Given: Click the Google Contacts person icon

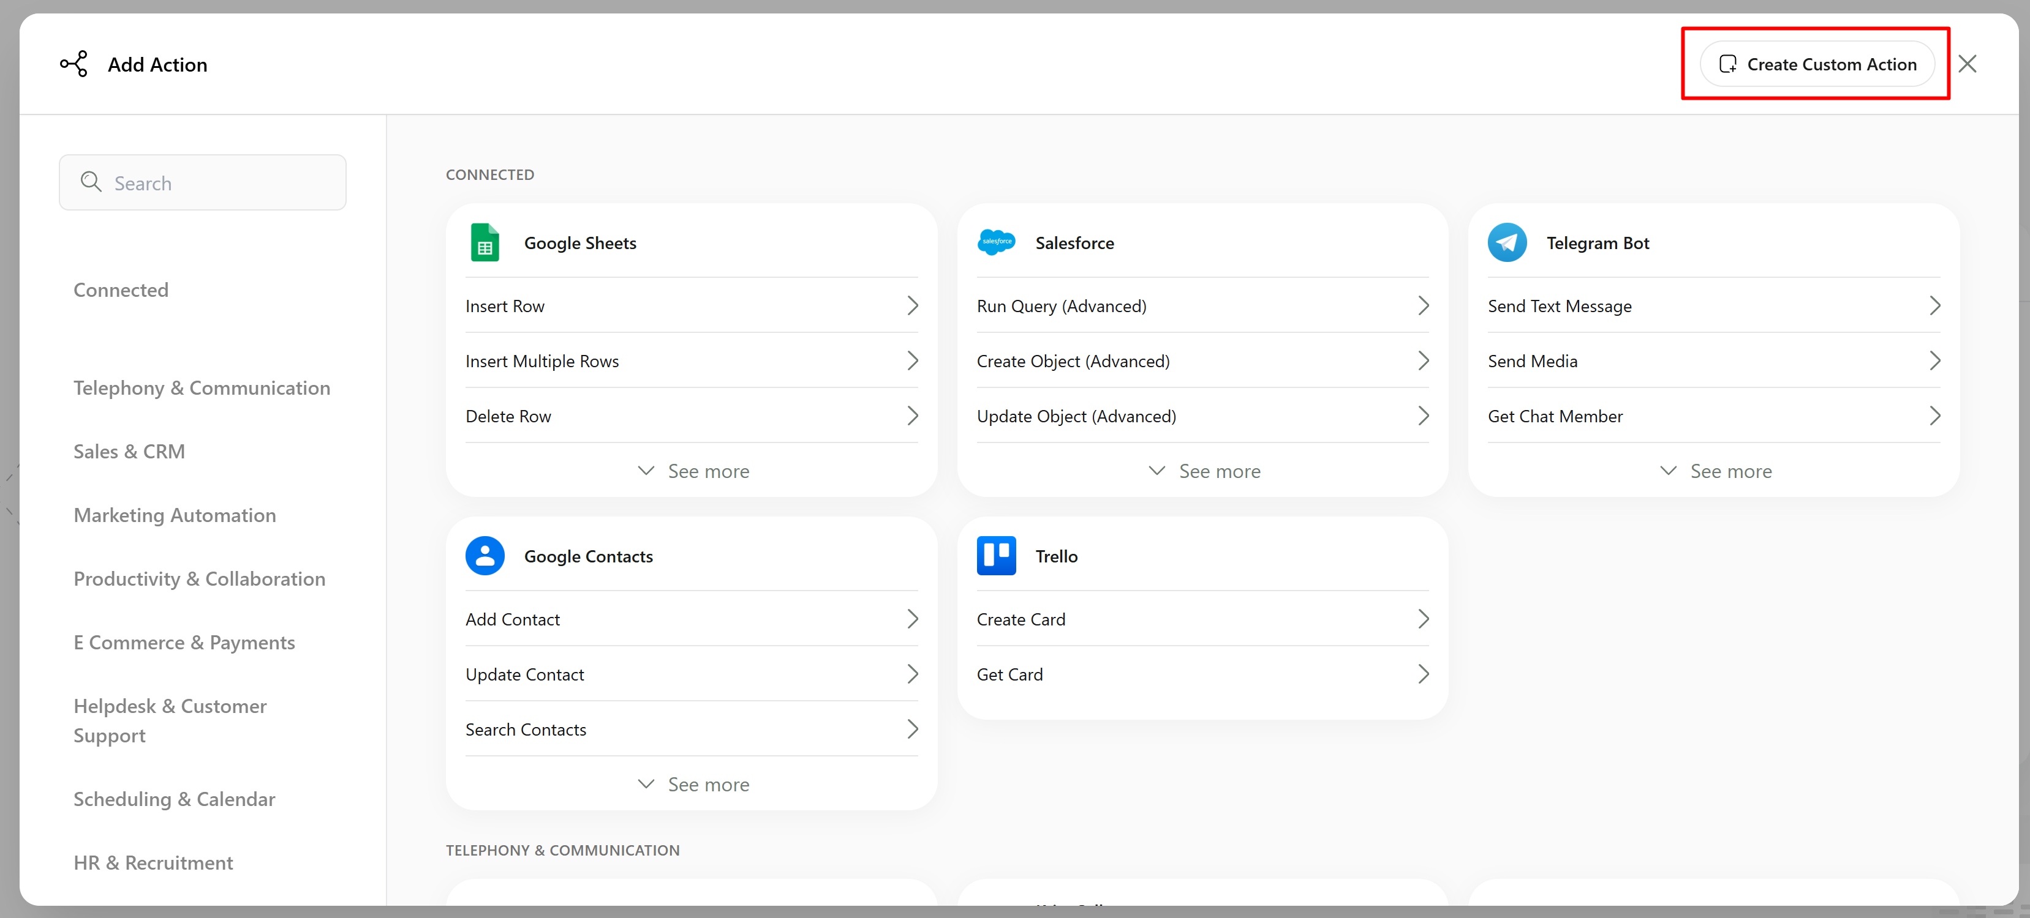Looking at the screenshot, I should point(485,556).
